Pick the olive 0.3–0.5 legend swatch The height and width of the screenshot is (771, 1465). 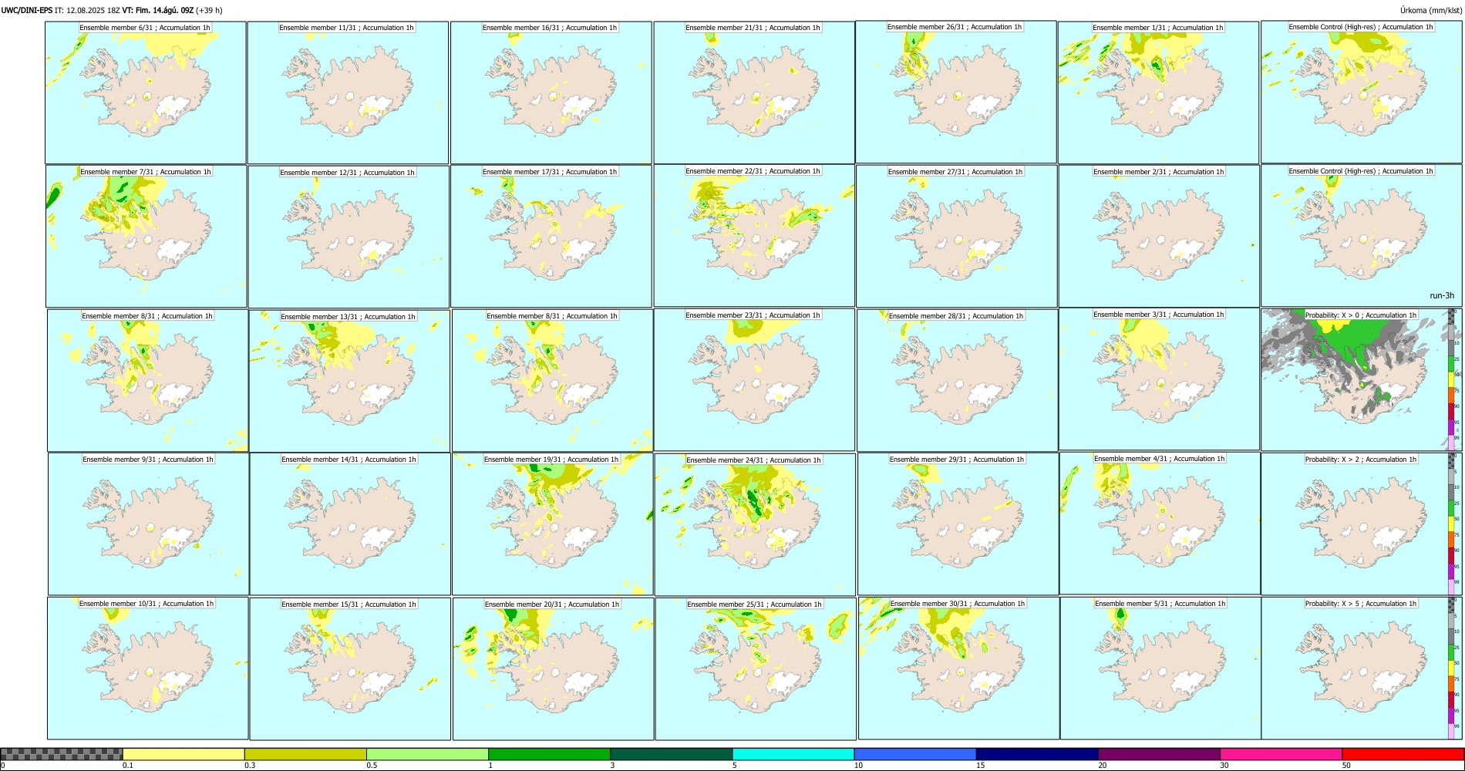click(305, 754)
